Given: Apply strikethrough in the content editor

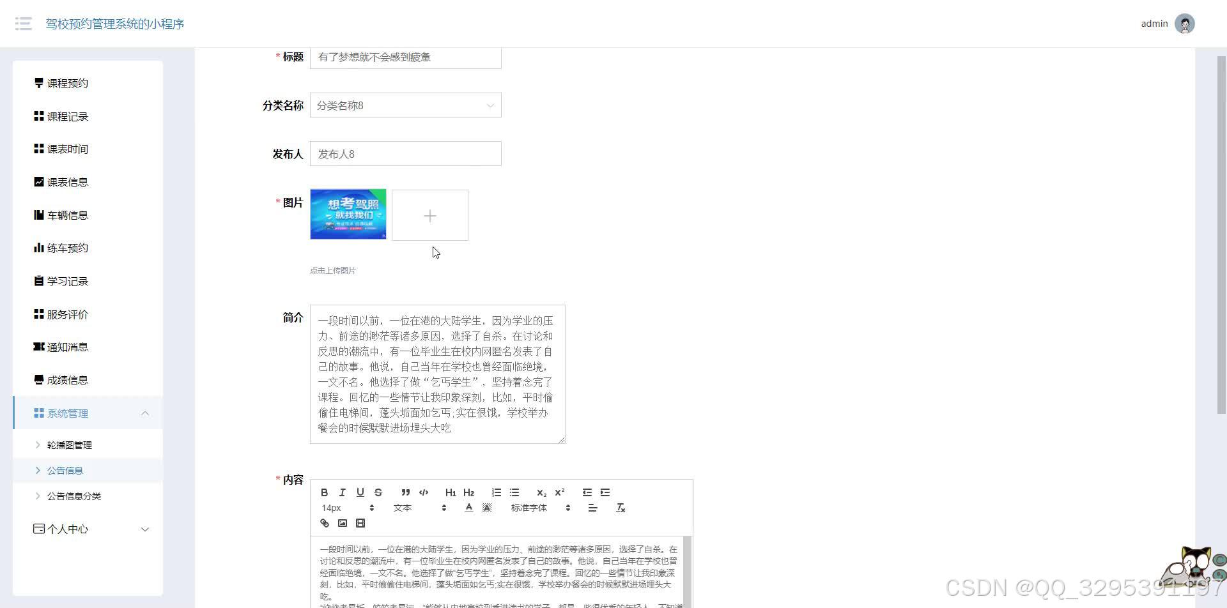Looking at the screenshot, I should 378,492.
